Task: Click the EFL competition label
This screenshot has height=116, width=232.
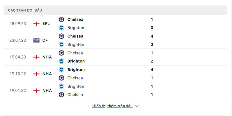Action: point(46,23)
